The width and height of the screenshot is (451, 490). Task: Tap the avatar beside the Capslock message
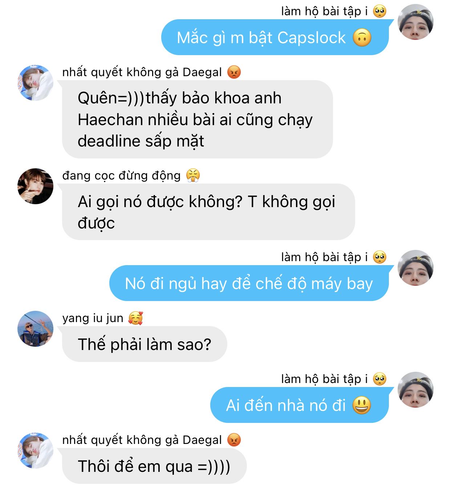pyautogui.click(x=415, y=21)
